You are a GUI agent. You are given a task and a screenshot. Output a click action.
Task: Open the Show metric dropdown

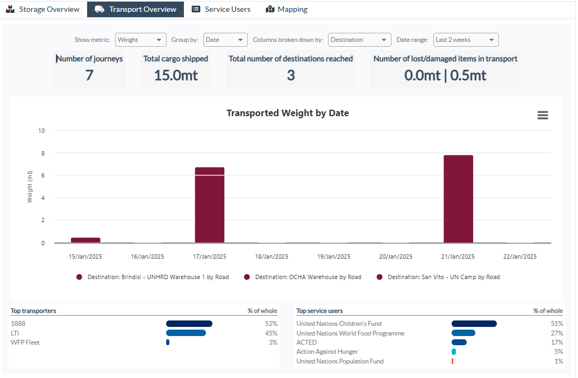click(x=140, y=39)
